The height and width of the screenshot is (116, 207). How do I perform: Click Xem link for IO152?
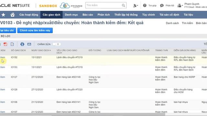pyautogui.click(x=3, y=57)
